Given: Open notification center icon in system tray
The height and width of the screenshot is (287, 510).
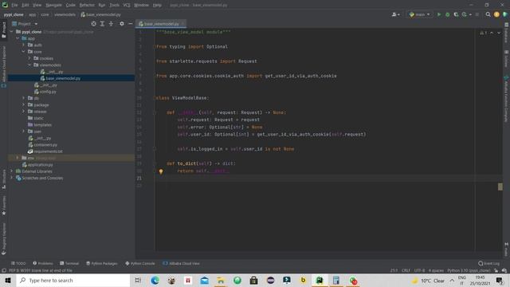Looking at the screenshot, I should click(500, 280).
